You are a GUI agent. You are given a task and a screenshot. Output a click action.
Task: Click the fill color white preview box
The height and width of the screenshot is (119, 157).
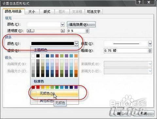44,25
